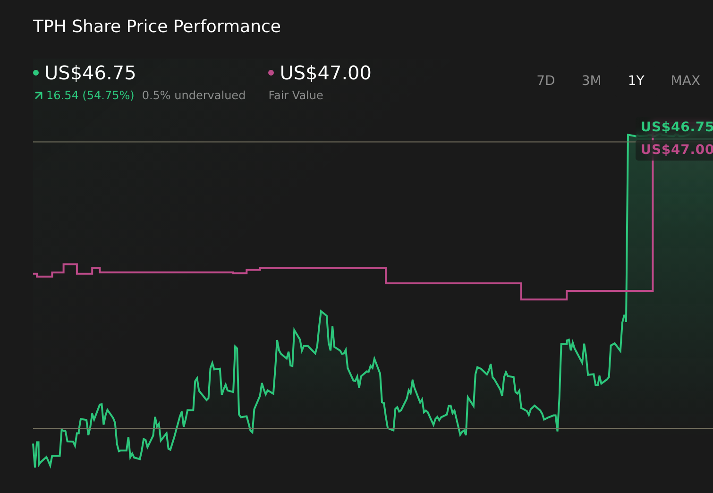The image size is (713, 493).
Task: Click the US$47.00 Fair Value price
Action: pyautogui.click(x=325, y=73)
